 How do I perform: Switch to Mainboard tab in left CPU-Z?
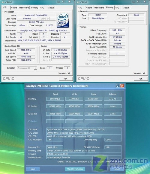[24, 8]
